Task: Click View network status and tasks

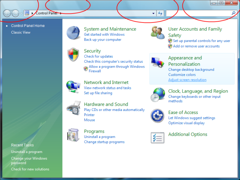Action: (108, 88)
